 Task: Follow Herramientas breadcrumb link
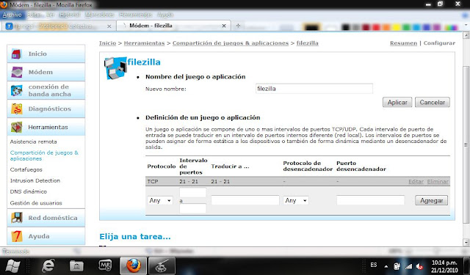[144, 43]
